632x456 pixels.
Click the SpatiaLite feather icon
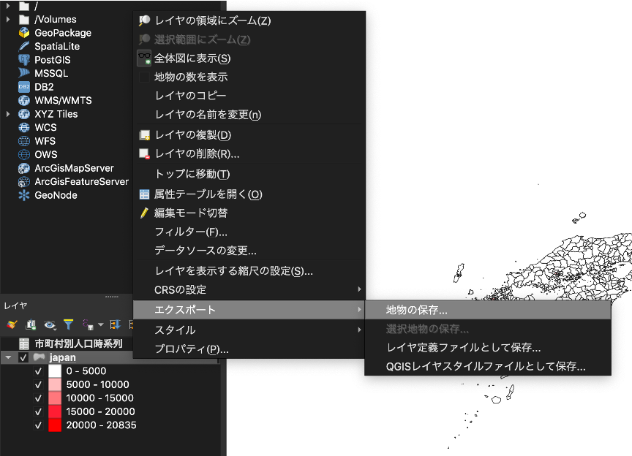click(24, 46)
